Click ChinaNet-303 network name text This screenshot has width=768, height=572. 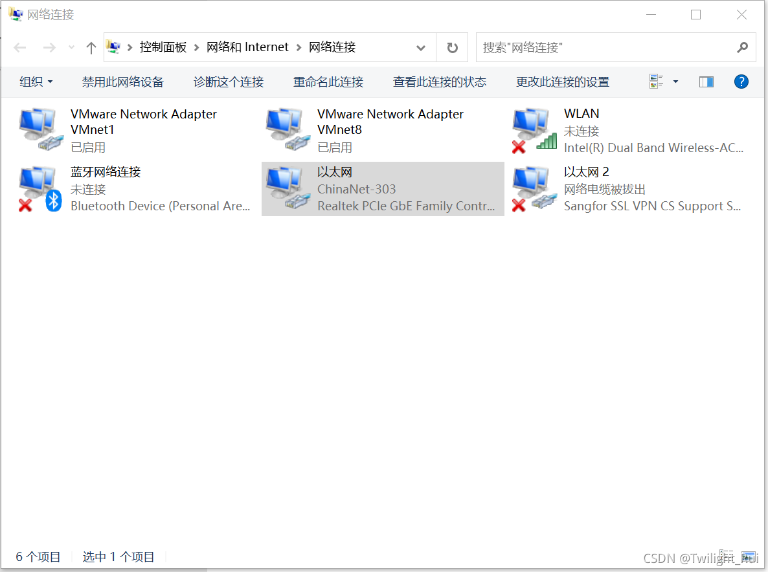[357, 189]
